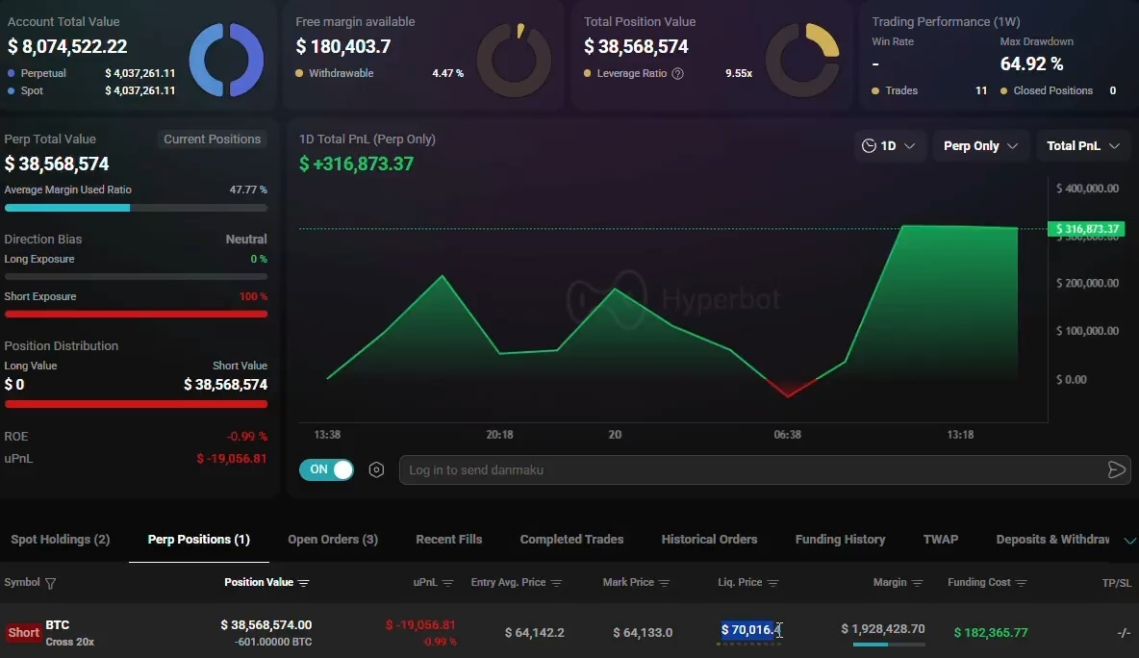Open Deposits & Withdrawals tab
The width and height of the screenshot is (1139, 658).
[x=1052, y=540]
